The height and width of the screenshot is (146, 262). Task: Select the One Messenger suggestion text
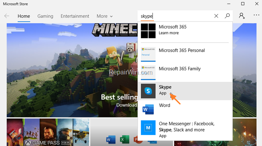click(187, 126)
